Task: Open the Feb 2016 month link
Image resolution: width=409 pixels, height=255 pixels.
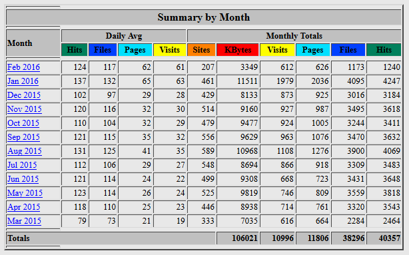Action: click(23, 67)
